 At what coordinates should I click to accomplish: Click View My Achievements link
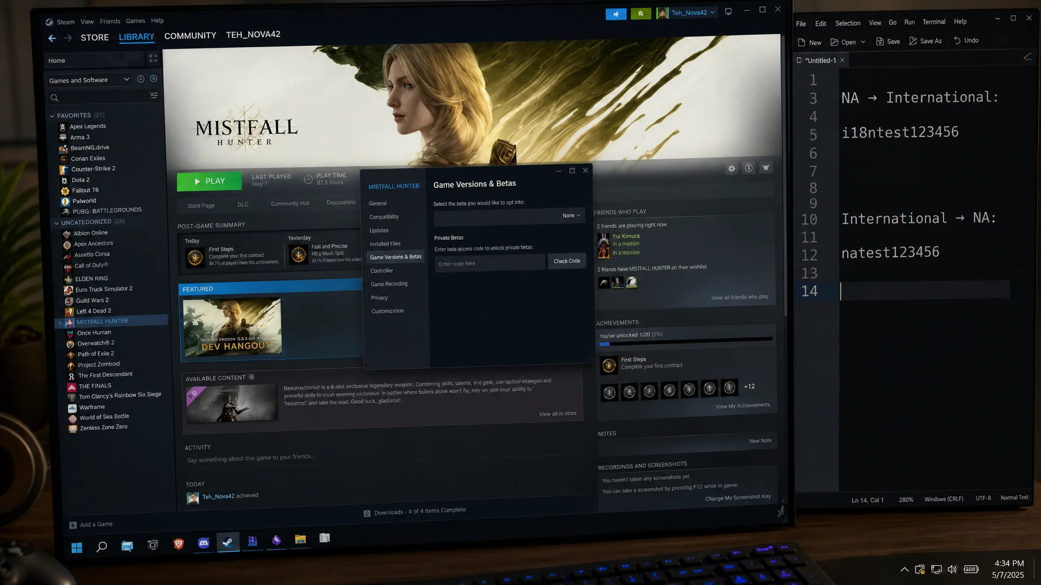(x=743, y=406)
